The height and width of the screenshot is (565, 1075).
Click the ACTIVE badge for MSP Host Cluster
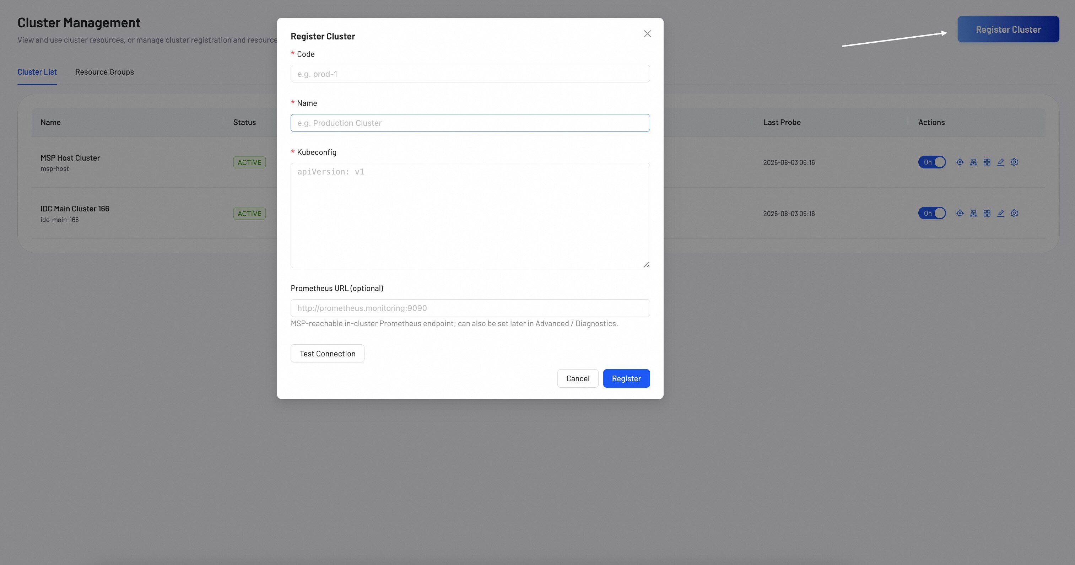click(249, 162)
